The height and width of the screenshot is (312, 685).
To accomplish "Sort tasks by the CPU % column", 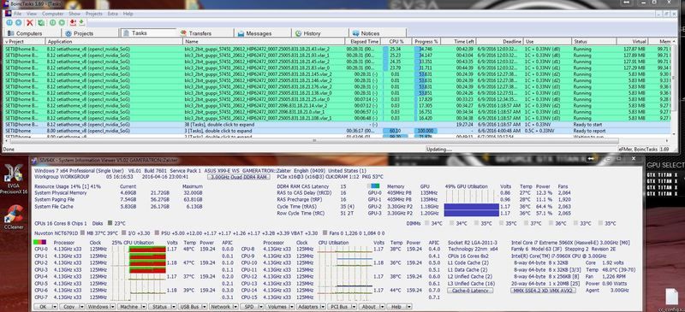I will click(396, 41).
